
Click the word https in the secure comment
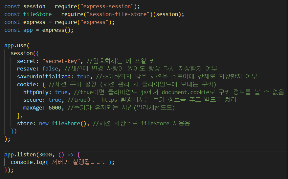tap(109, 100)
